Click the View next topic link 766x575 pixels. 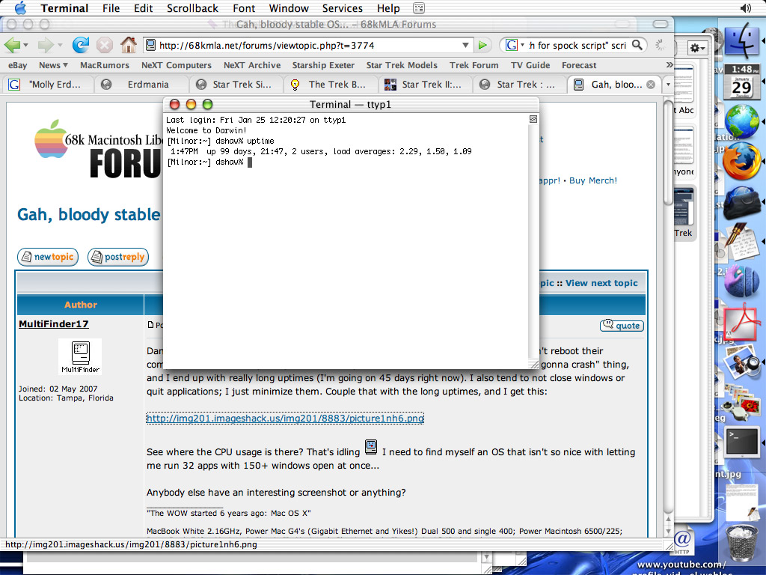click(x=601, y=283)
